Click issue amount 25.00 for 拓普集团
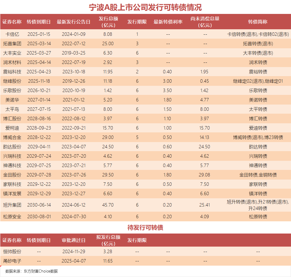Viewport: 291px width, 277px height. pyautogui.click(x=108, y=44)
